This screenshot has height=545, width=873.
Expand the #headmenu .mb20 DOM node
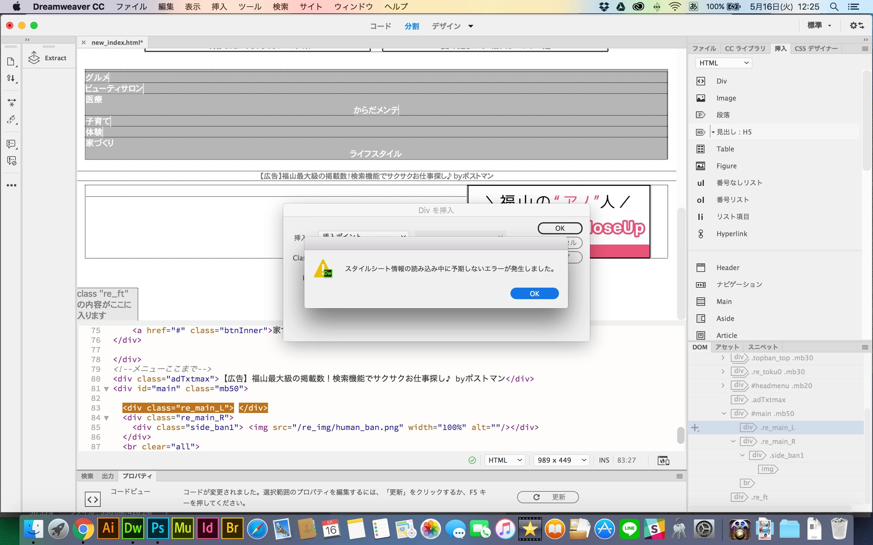(x=723, y=386)
